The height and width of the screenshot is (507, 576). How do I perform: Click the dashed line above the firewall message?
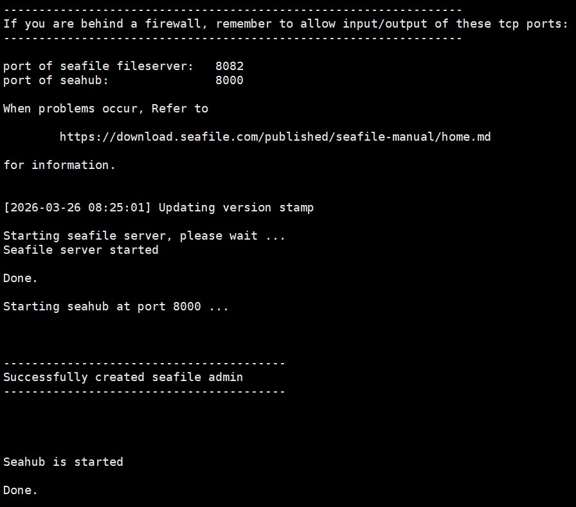tap(233, 10)
